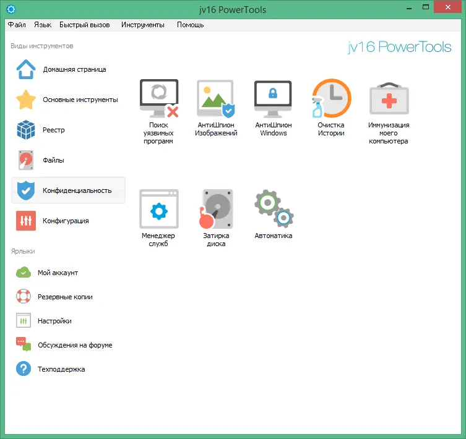Open the Picture AntiSpy icon
466x439 pixels.
coord(216,98)
